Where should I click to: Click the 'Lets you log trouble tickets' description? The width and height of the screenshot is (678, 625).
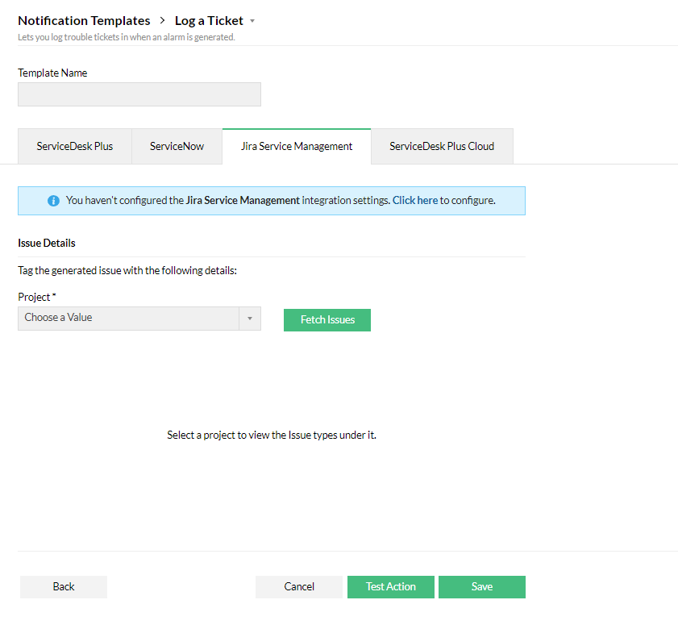click(x=127, y=37)
